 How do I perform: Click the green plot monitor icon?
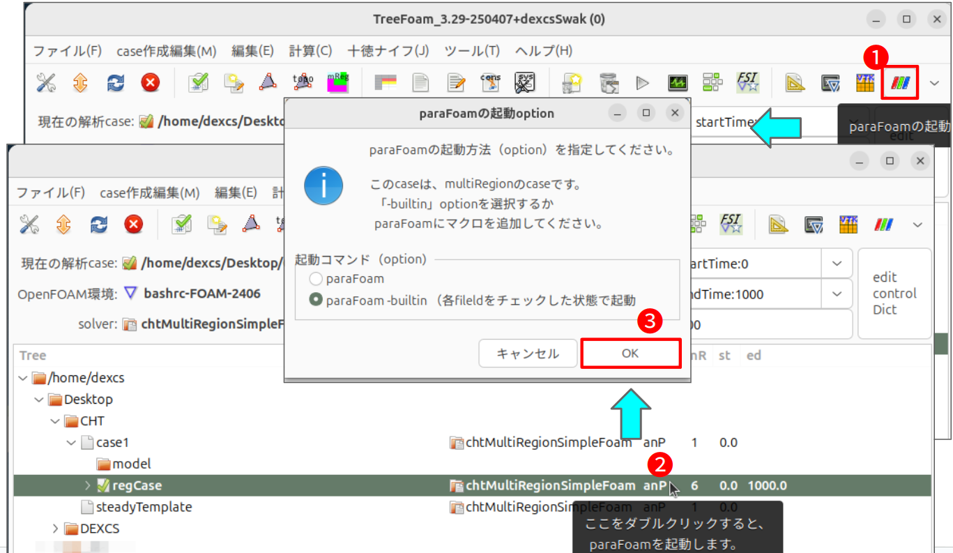[x=678, y=84]
